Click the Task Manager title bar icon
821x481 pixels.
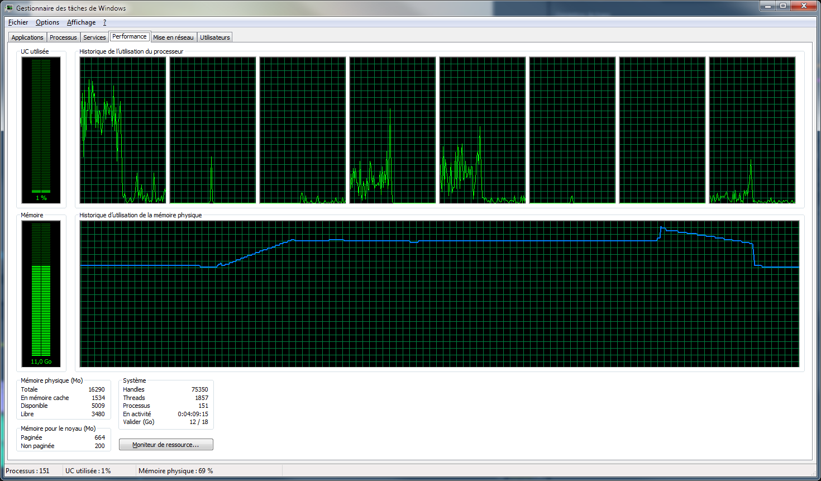pos(9,8)
